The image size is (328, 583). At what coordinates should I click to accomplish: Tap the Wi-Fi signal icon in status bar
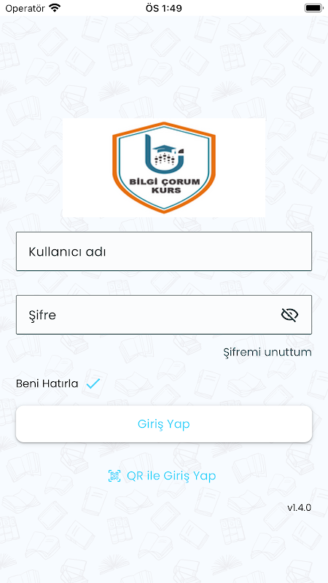pos(55,8)
